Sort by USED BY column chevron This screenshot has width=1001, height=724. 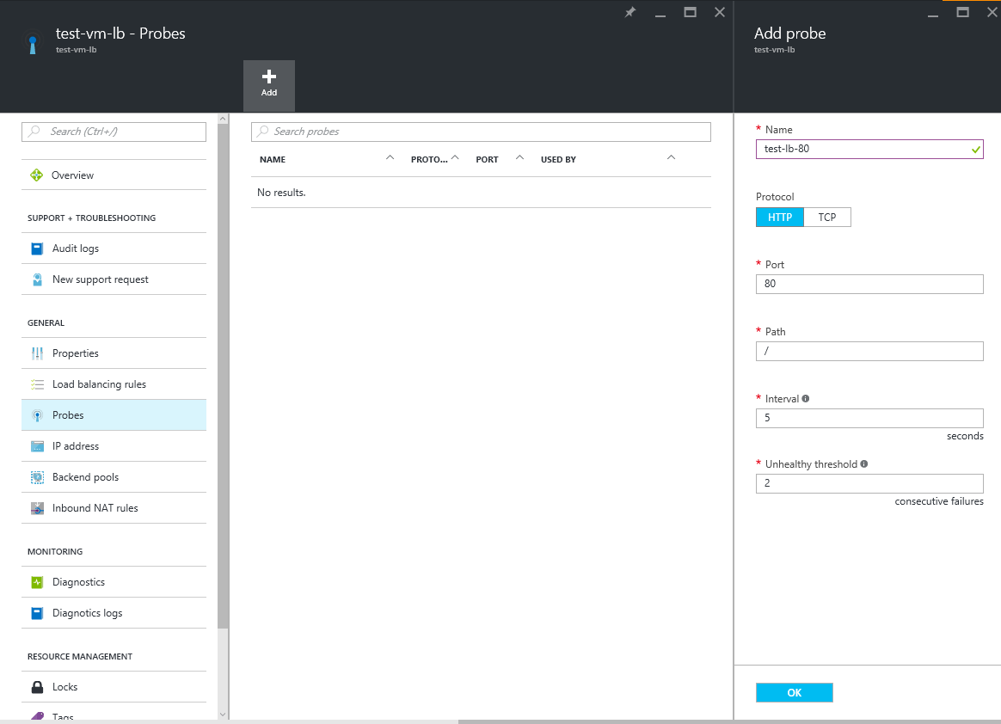click(x=672, y=158)
